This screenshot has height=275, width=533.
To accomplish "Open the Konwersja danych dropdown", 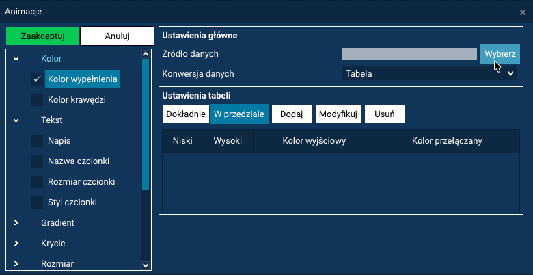I will pyautogui.click(x=430, y=73).
